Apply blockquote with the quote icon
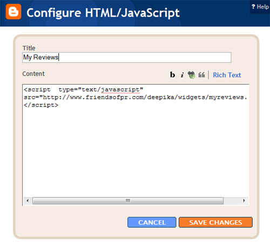270x244 pixels. pos(201,74)
